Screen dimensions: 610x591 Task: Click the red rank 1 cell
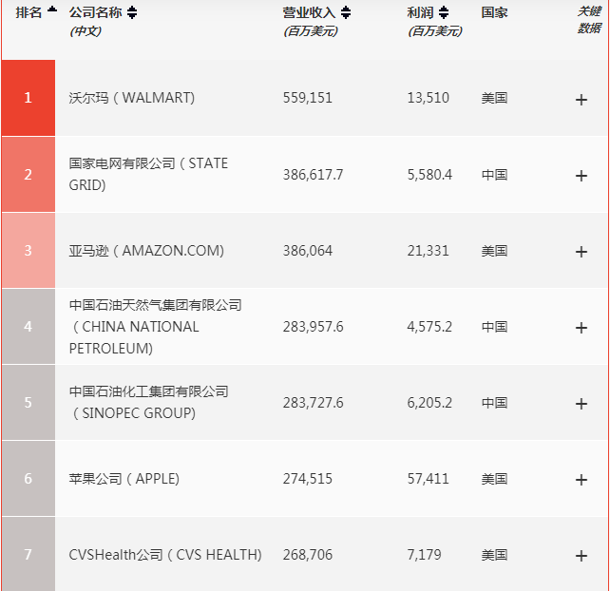pyautogui.click(x=28, y=98)
